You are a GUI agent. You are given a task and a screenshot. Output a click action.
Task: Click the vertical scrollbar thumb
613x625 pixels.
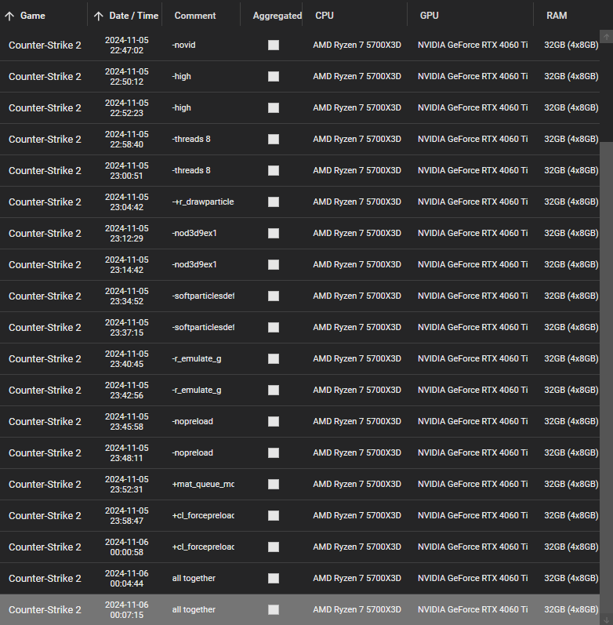[x=606, y=379]
